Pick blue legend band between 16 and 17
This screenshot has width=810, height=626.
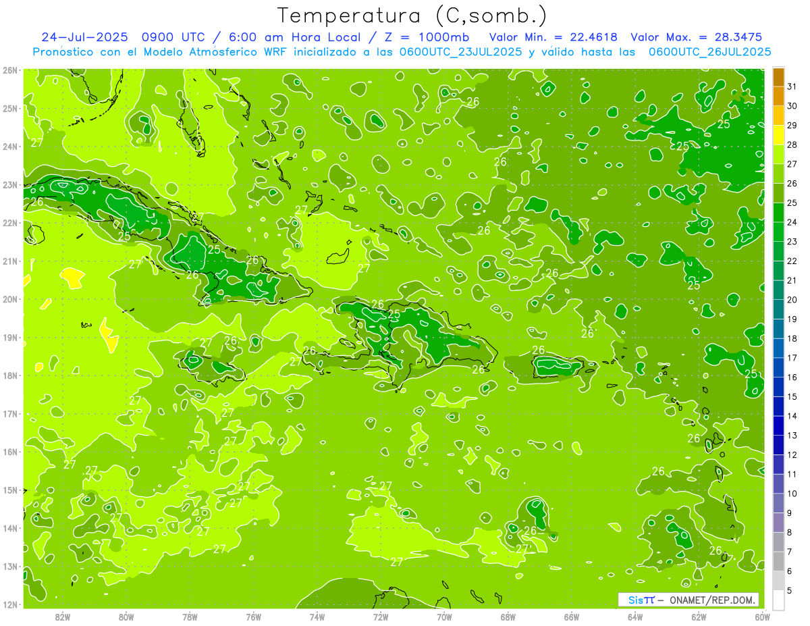pos(778,367)
